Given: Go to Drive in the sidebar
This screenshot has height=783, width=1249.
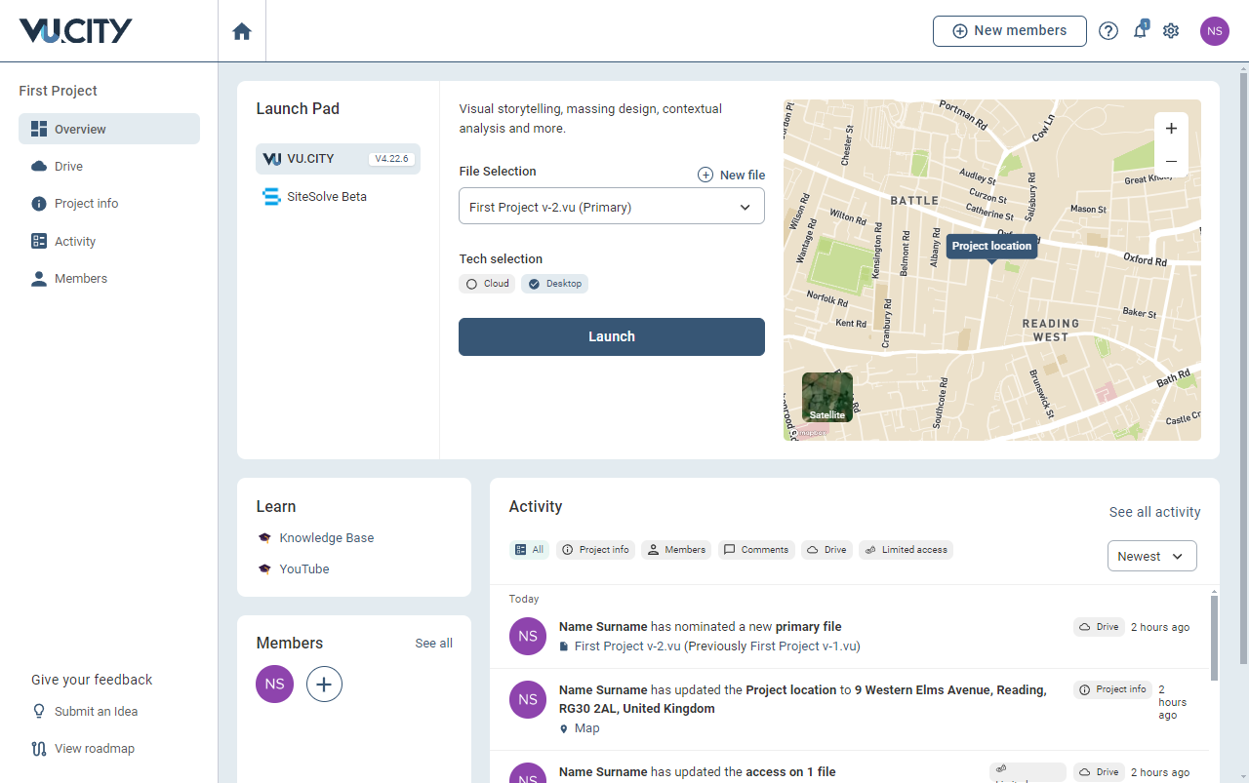Looking at the screenshot, I should [68, 167].
